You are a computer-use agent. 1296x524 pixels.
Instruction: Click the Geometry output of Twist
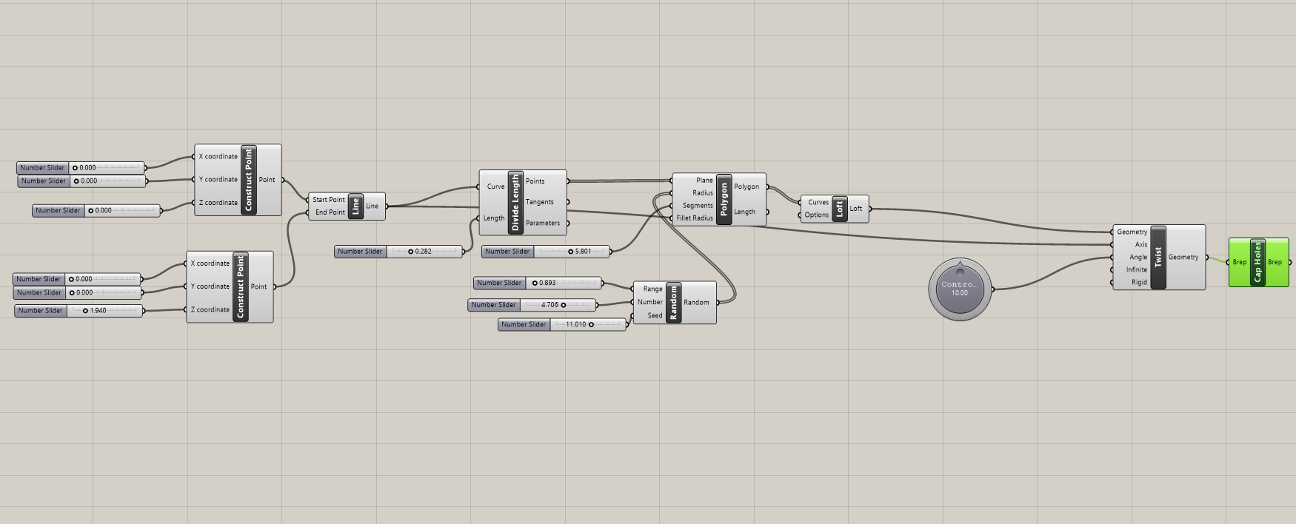1183,257
